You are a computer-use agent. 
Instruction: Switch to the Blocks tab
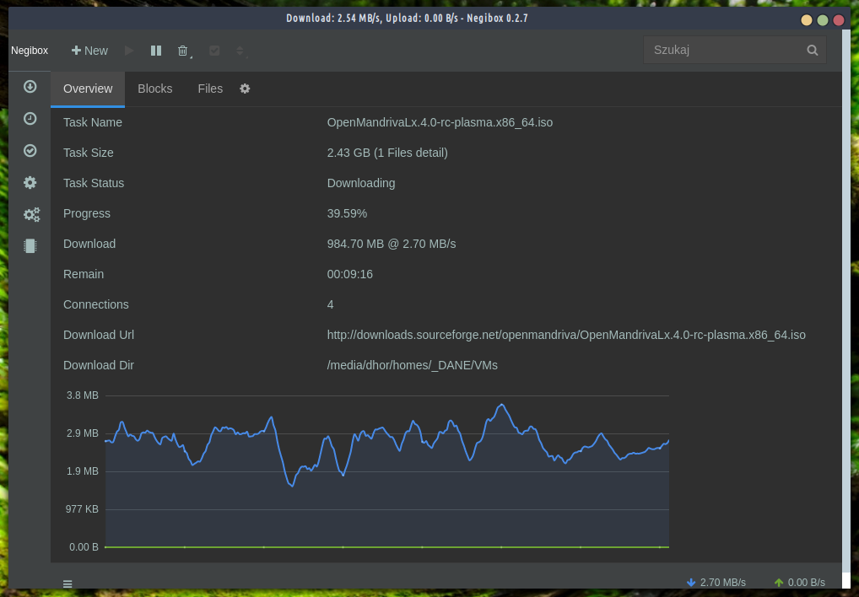155,89
